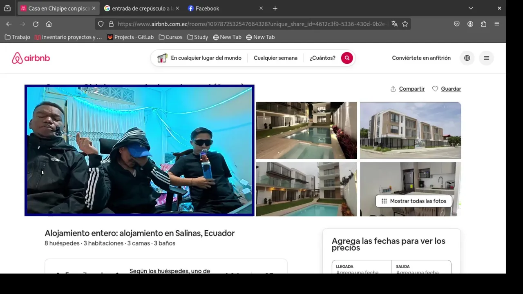This screenshot has height=294, width=523.
Task: Click the translate page icon
Action: pos(394,24)
